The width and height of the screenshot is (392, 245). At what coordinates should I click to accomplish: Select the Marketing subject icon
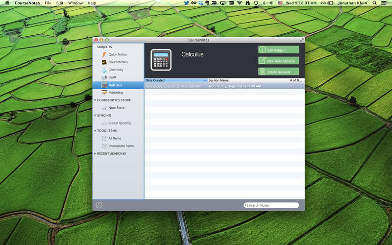coord(104,93)
